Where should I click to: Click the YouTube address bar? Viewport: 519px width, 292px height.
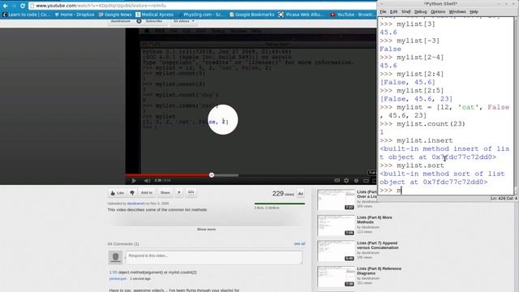[202, 6]
